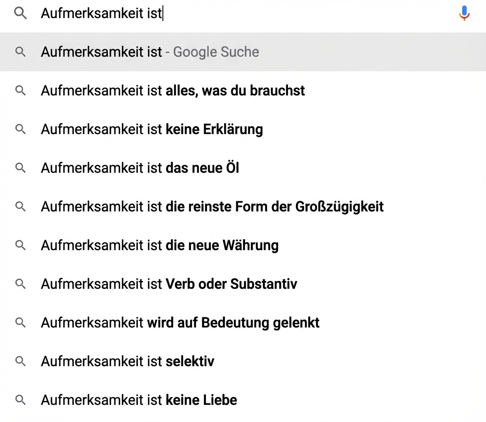486x422 pixels.
Task: Click the highlighted 'Aufmerksamkeit ist - Google Suche' entry
Action: click(x=150, y=52)
